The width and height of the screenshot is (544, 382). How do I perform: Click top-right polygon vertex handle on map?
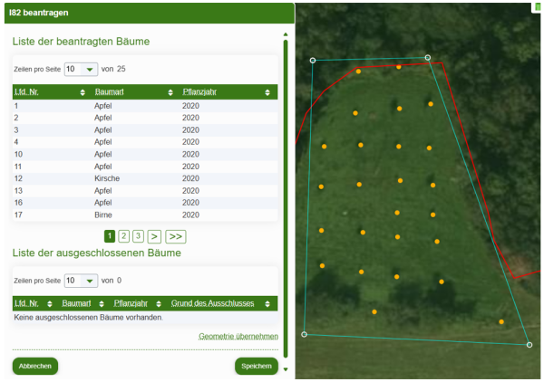coord(428,58)
